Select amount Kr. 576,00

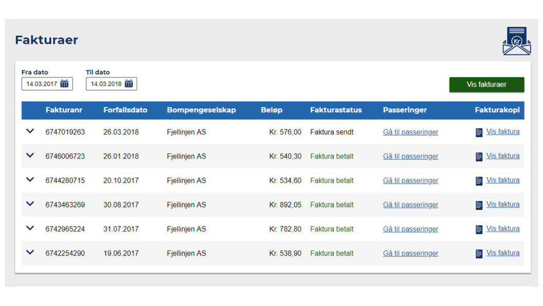point(285,132)
